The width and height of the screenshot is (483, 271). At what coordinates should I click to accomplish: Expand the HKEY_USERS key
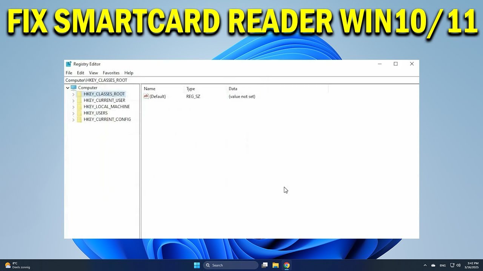tap(73, 113)
